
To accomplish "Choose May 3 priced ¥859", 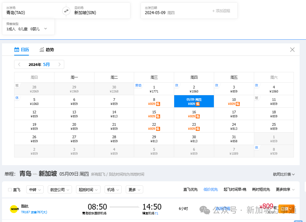I will click(x=234, y=89).
